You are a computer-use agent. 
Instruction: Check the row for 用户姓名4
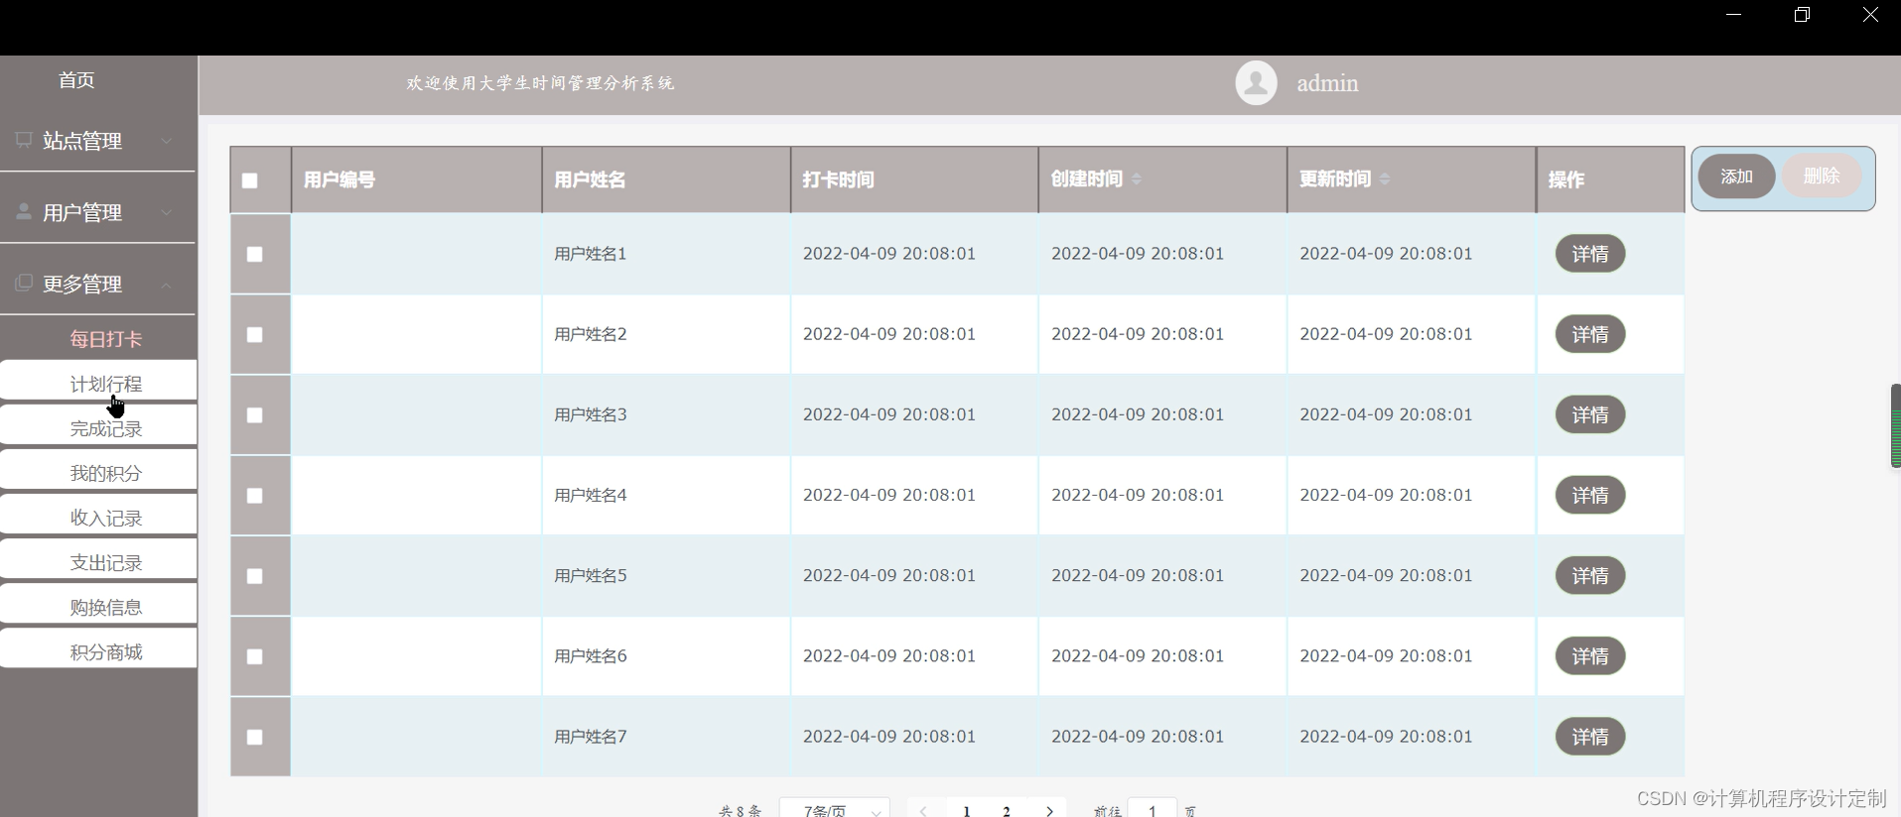255,496
